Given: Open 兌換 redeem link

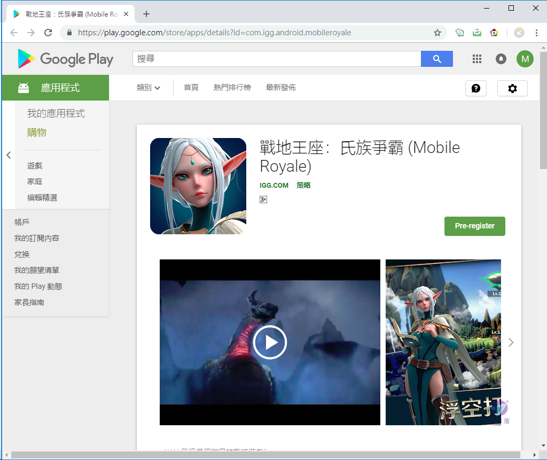Looking at the screenshot, I should pos(21,254).
